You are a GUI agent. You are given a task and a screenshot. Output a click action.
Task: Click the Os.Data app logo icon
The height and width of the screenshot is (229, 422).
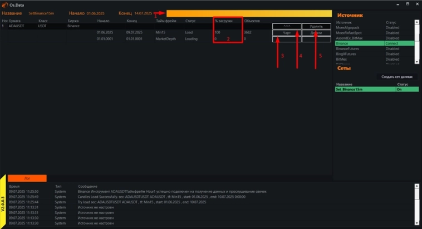pyautogui.click(x=4, y=5)
